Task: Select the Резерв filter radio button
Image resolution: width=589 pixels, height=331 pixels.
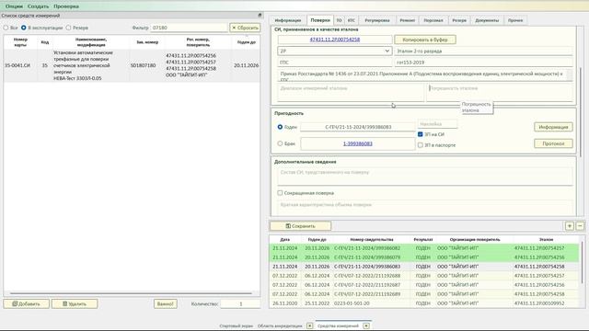Action: point(68,28)
